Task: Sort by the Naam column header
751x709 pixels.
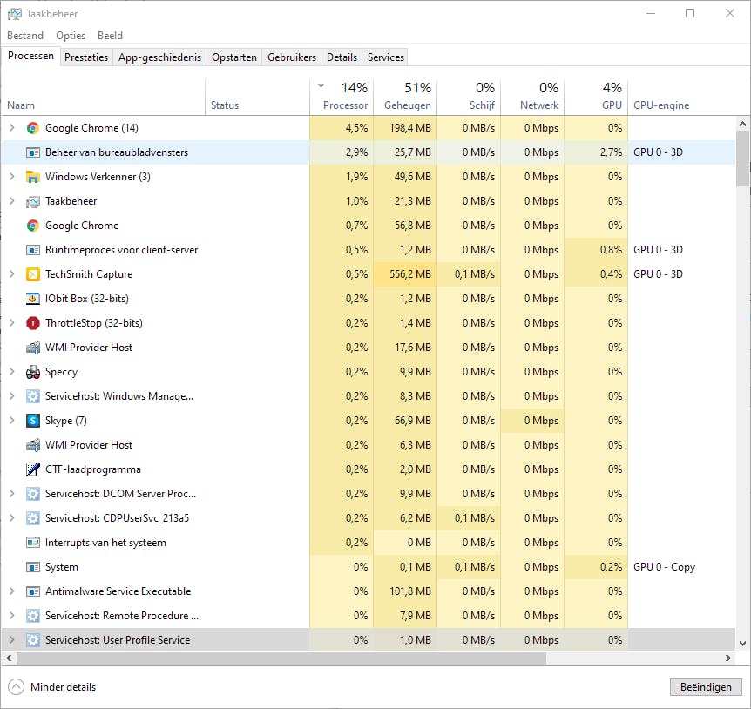Action: pos(103,98)
